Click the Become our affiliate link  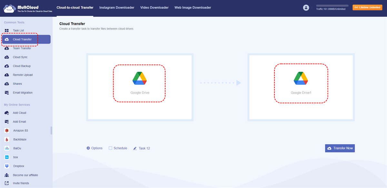click(x=25, y=175)
